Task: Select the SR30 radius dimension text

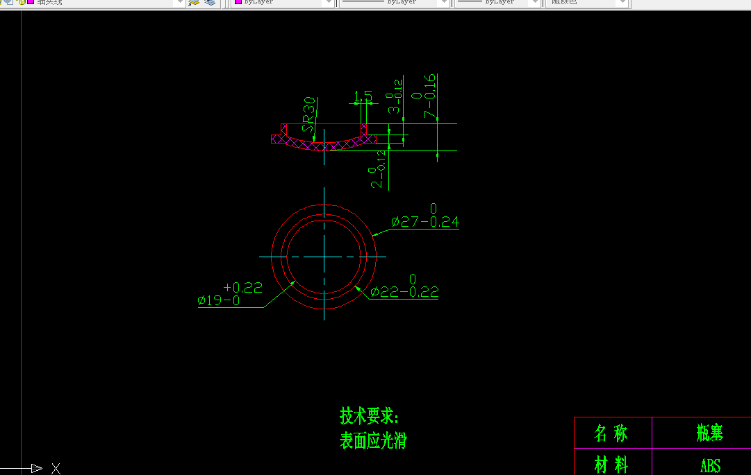Action: 309,114
